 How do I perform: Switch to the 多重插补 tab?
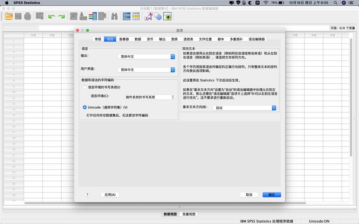236,39
